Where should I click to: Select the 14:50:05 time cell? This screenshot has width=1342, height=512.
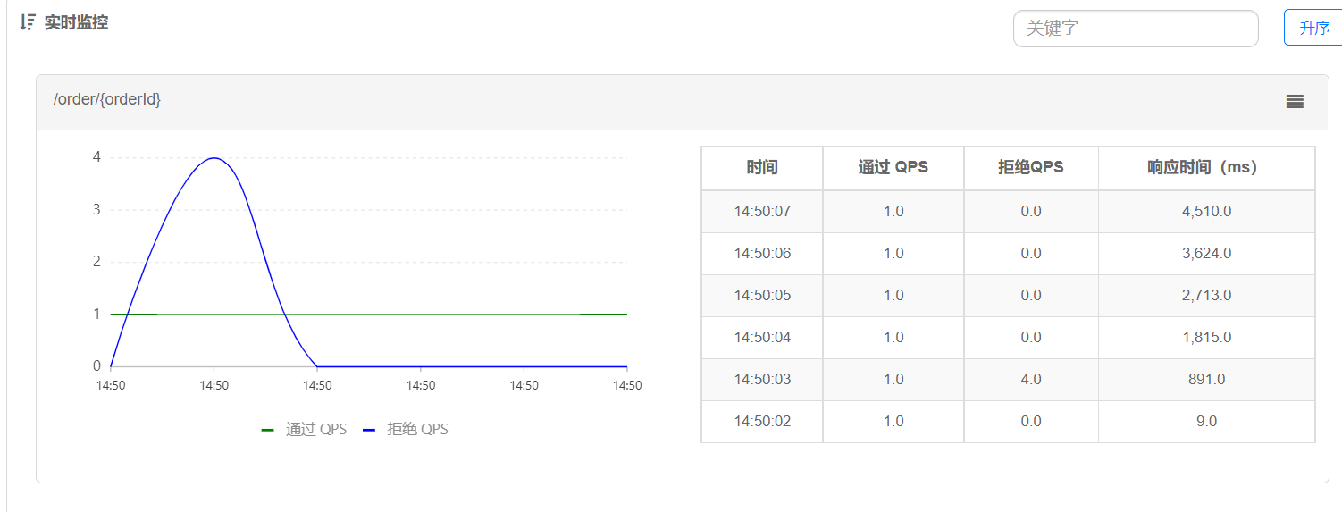coord(762,296)
